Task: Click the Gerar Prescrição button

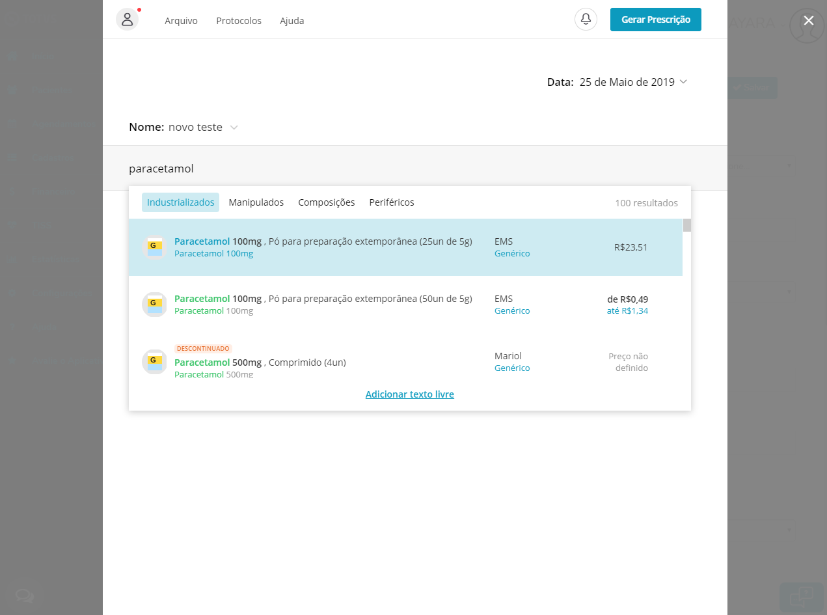Action: pyautogui.click(x=656, y=20)
